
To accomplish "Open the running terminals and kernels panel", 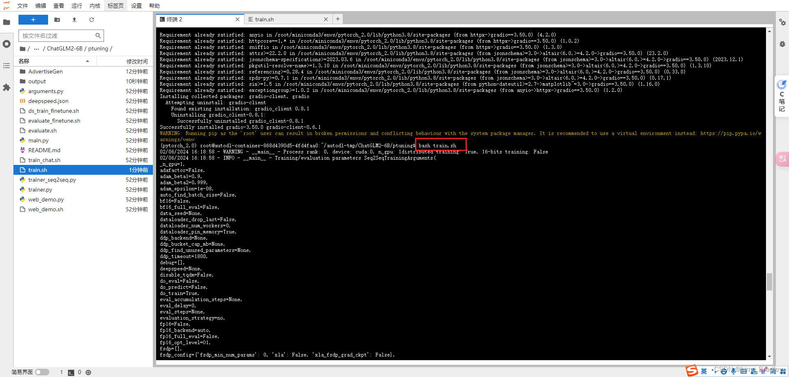I will 7,44.
